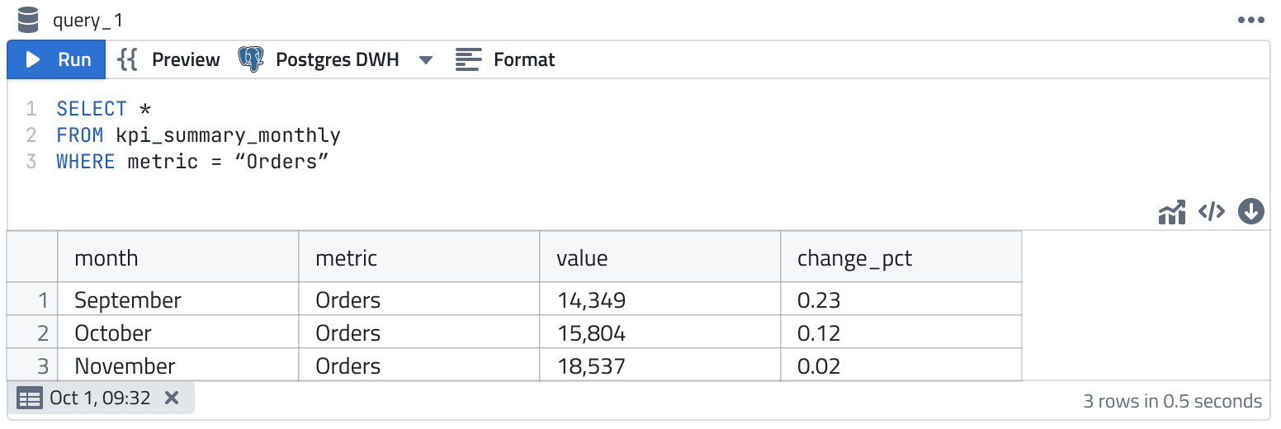Click the Preview curly-braces button

pos(169,59)
